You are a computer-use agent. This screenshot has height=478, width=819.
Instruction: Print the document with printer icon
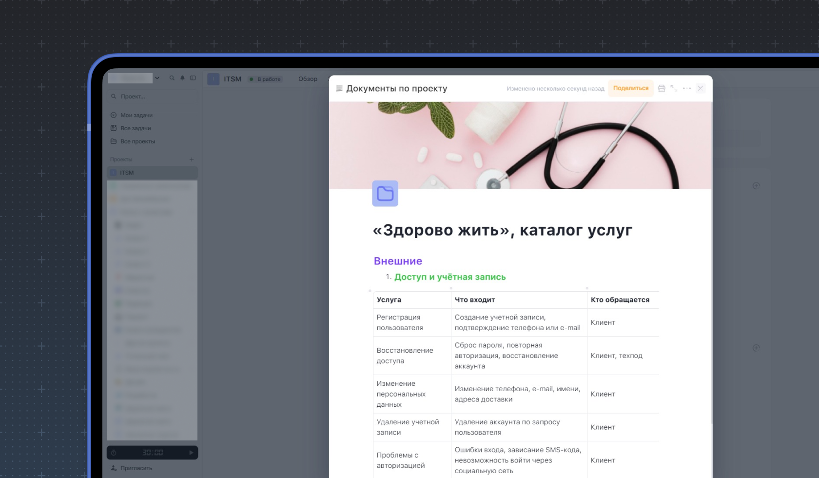[662, 88]
